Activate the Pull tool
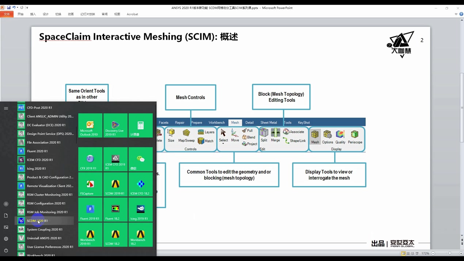The height and width of the screenshot is (261, 464). point(247,130)
